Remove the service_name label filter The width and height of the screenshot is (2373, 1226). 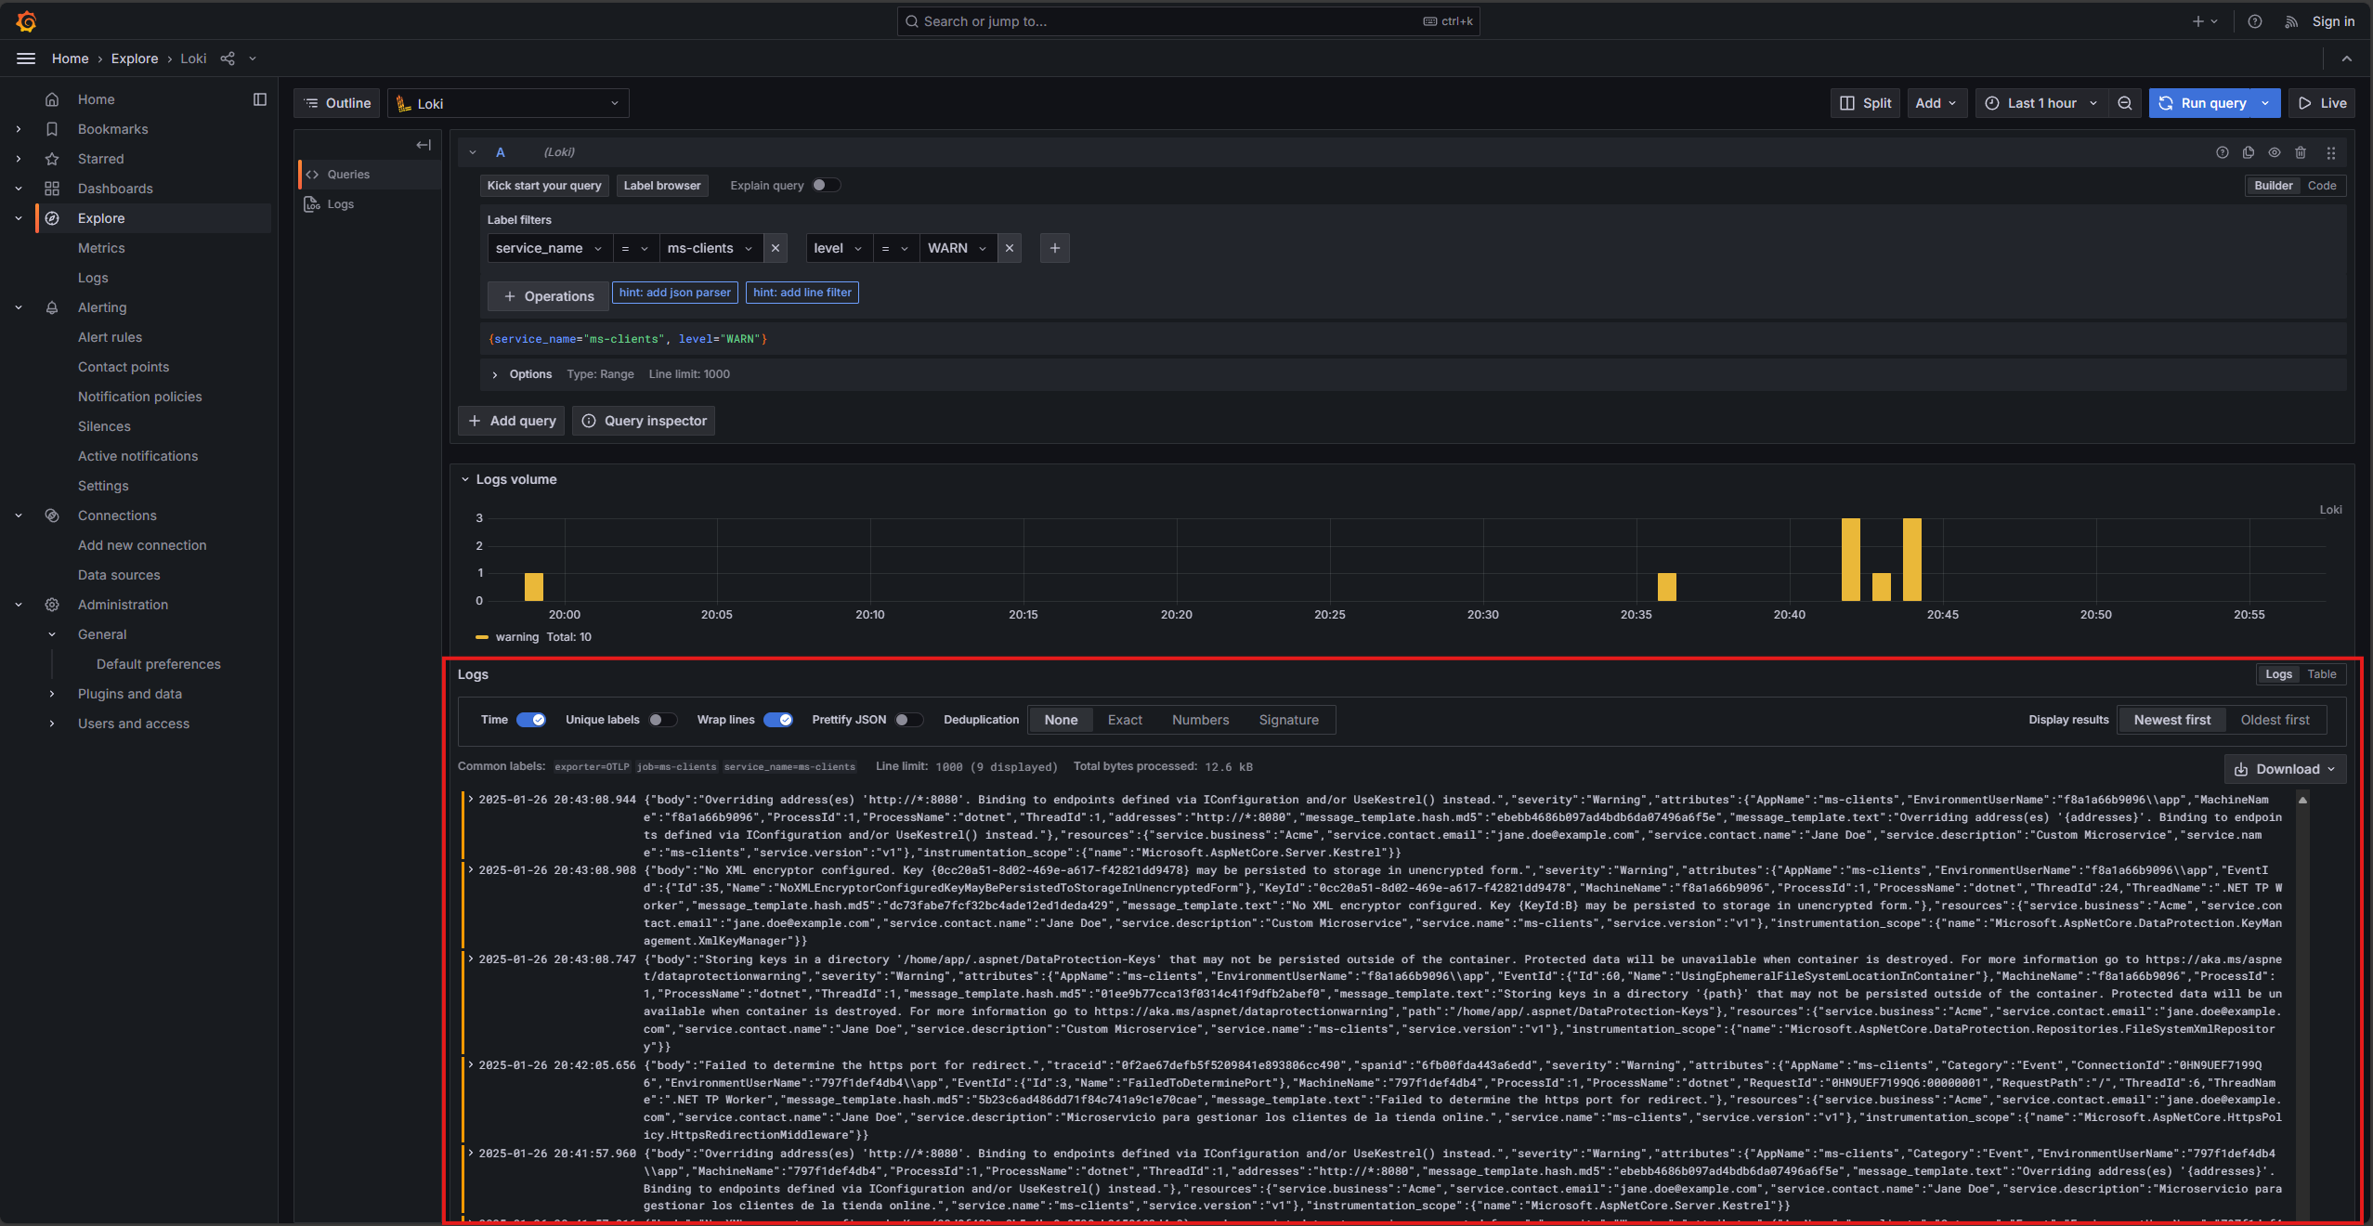tap(776, 248)
